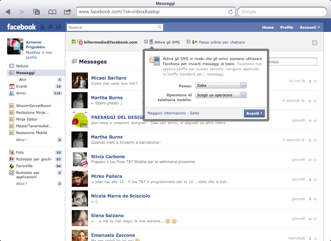Expand the Scegli un operatore dropdown
The image size is (331, 241).
pyautogui.click(x=221, y=95)
